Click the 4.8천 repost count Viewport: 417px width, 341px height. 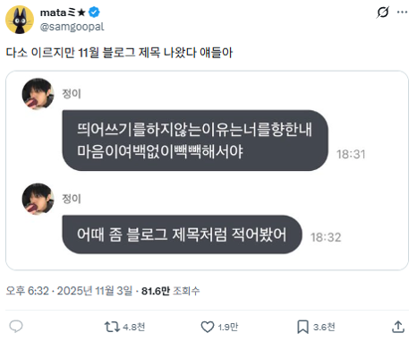click(x=134, y=327)
